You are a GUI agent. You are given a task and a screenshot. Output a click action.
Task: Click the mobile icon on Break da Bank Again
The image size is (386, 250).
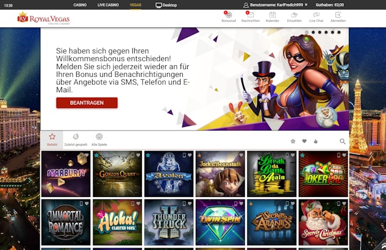tap(287, 155)
